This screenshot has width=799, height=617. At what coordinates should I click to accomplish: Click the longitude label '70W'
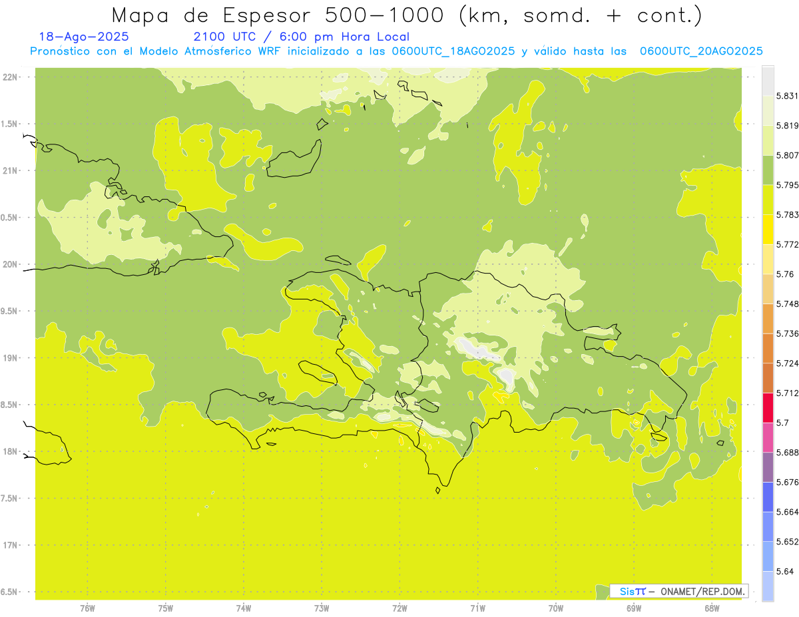[x=556, y=608]
